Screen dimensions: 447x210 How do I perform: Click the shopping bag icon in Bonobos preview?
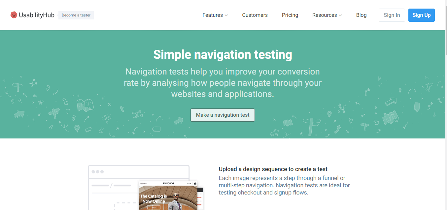click(x=195, y=184)
